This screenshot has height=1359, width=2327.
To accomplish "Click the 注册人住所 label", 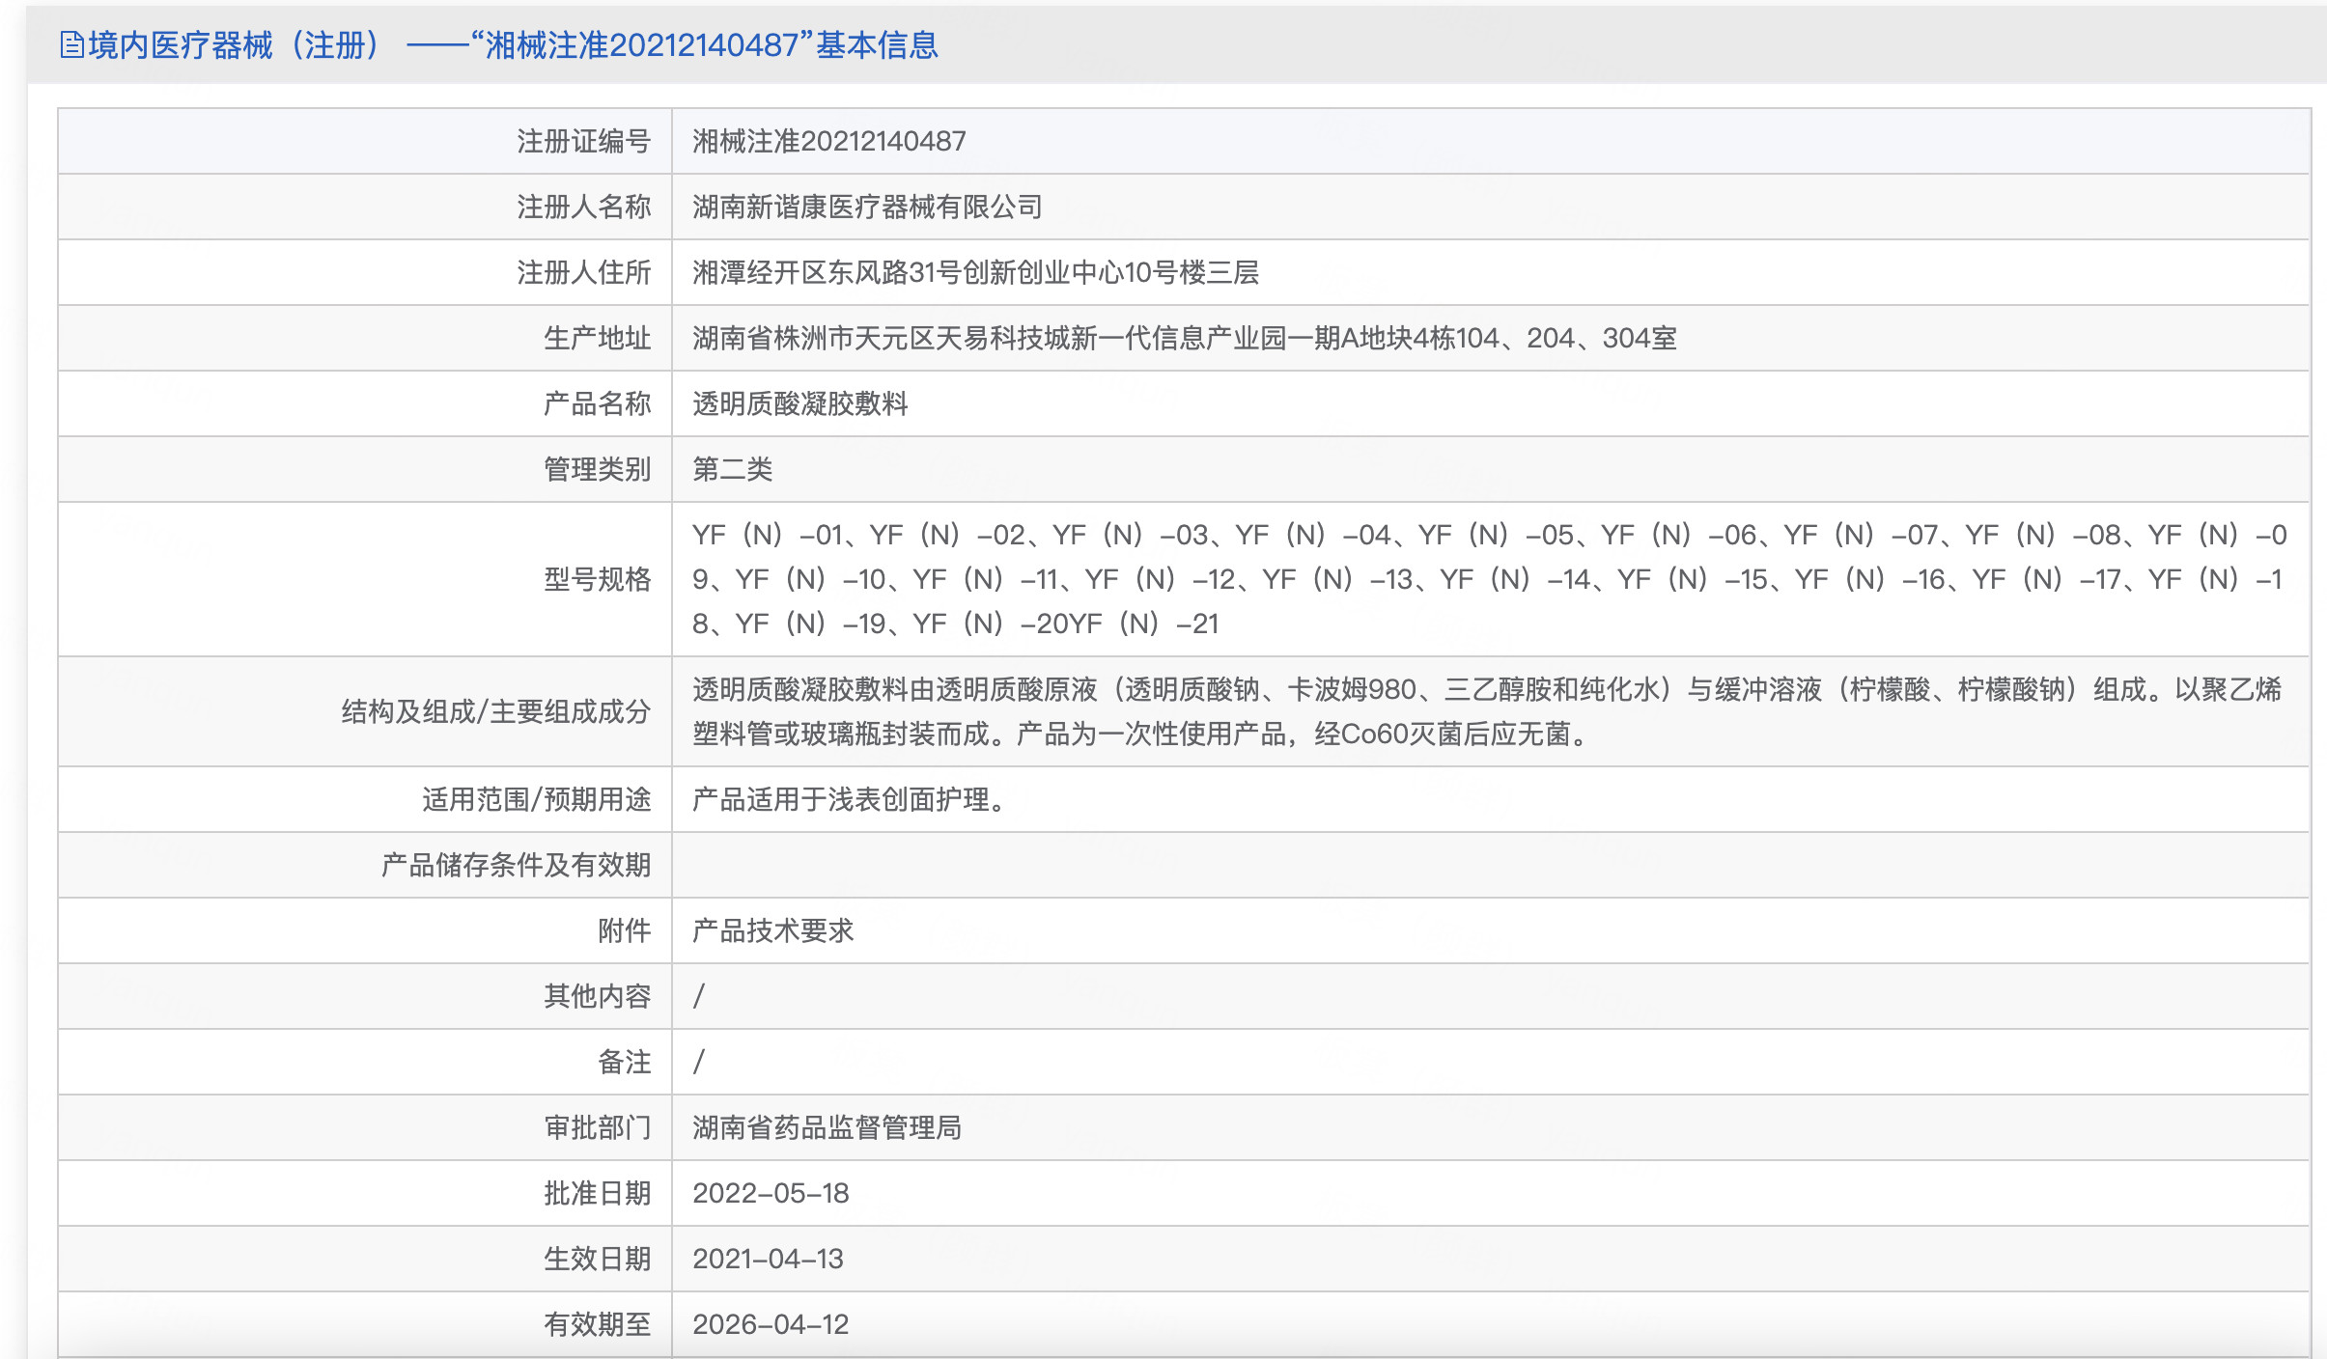I will pos(583,272).
